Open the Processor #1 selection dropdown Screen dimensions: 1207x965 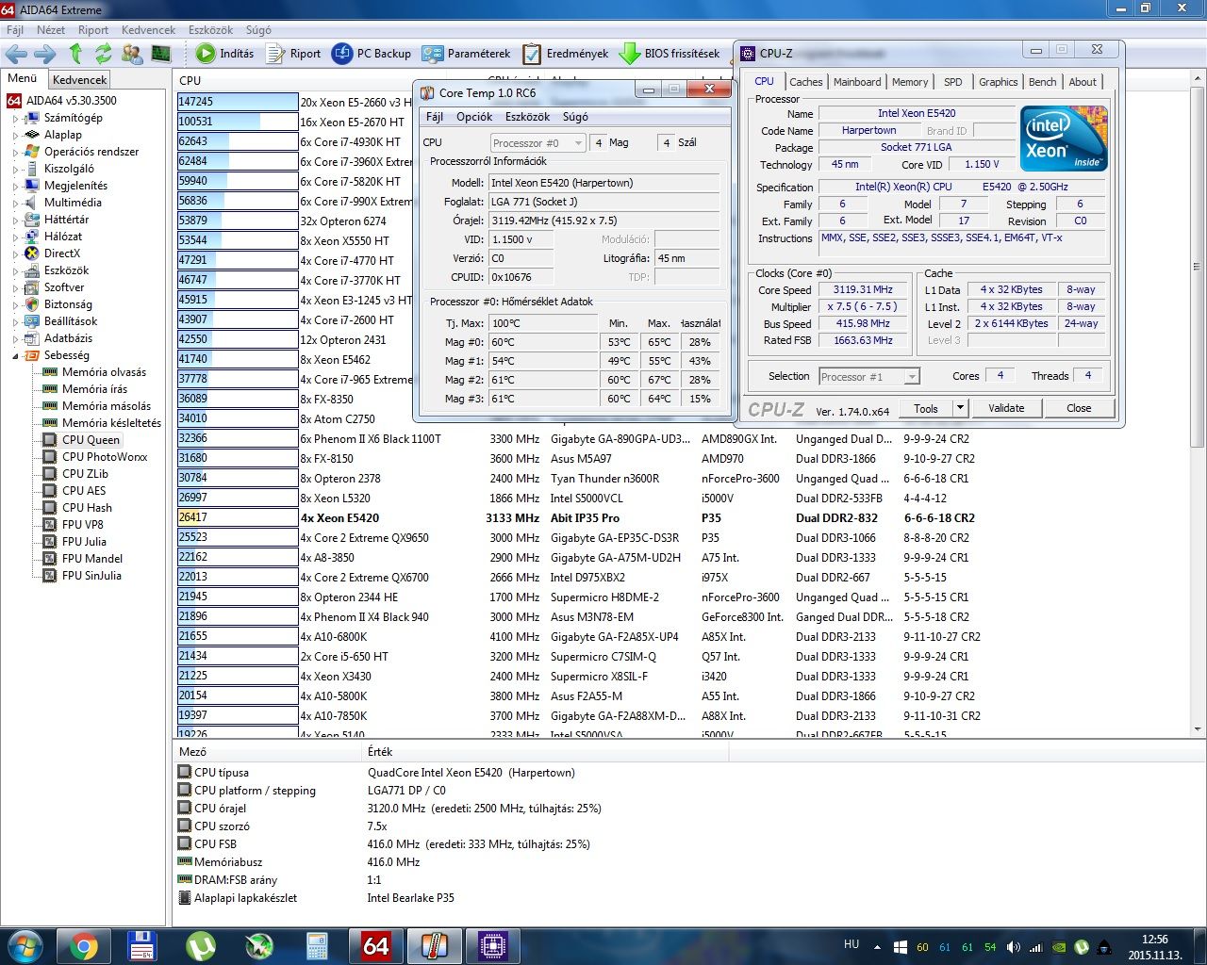911,377
